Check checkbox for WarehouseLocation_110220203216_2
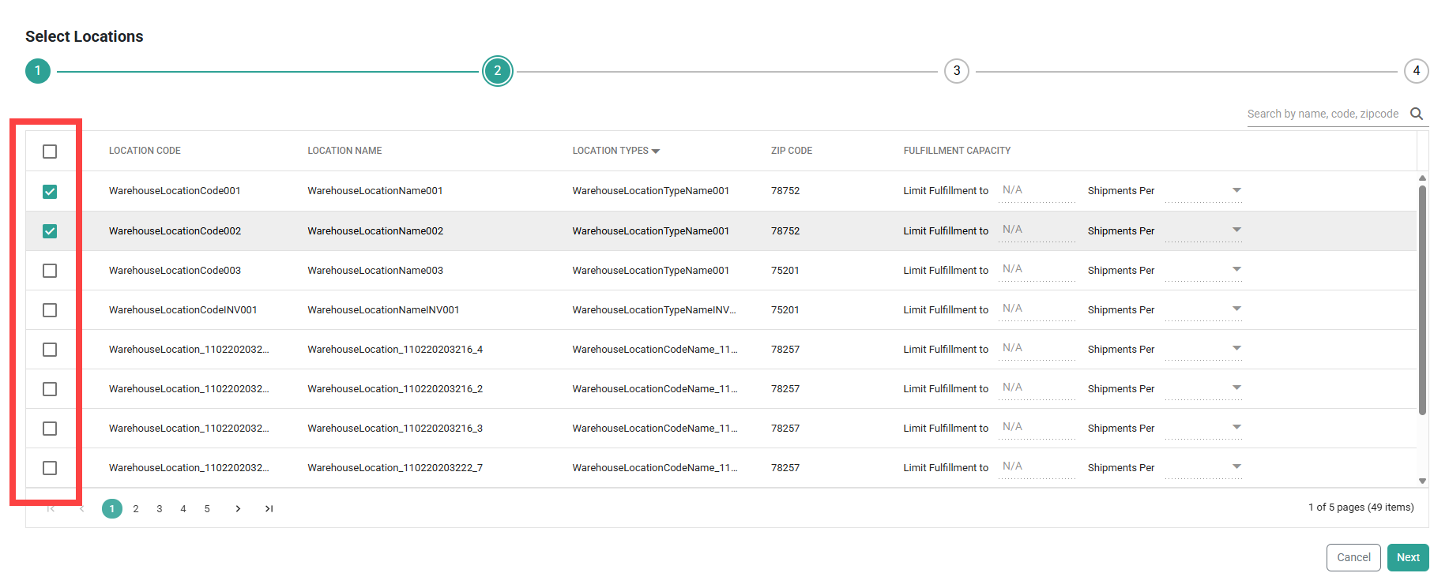Viewport: 1449px width, 588px height. [x=50, y=389]
